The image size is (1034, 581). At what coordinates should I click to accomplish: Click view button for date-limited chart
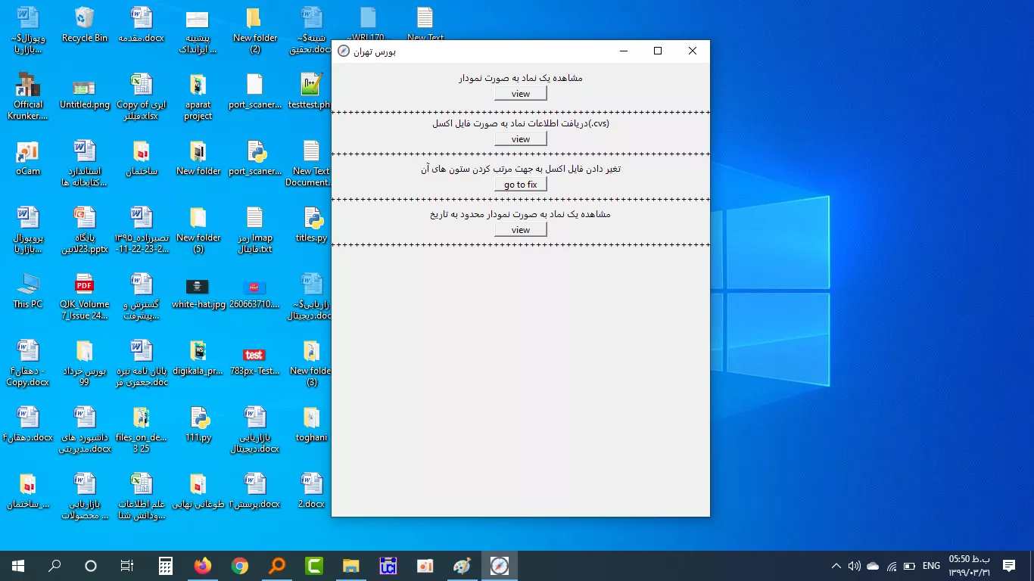[520, 230]
